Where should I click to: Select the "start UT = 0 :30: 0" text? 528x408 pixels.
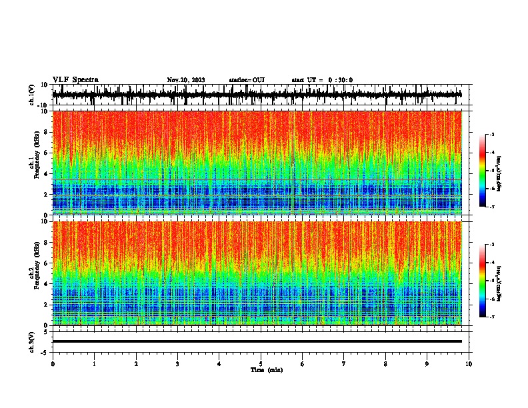click(322, 80)
